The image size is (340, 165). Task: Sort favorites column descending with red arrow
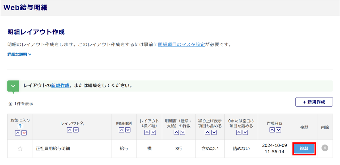pos(24,133)
